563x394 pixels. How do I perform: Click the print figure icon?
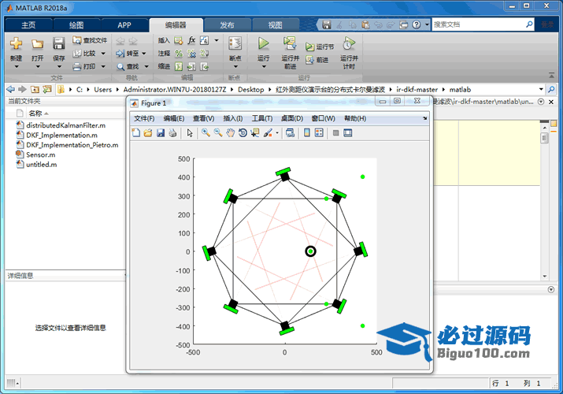(x=172, y=133)
